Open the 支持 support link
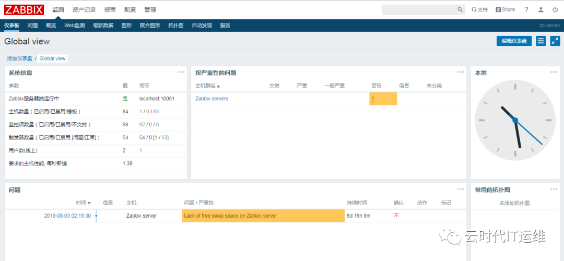The width and height of the screenshot is (564, 261). (479, 10)
